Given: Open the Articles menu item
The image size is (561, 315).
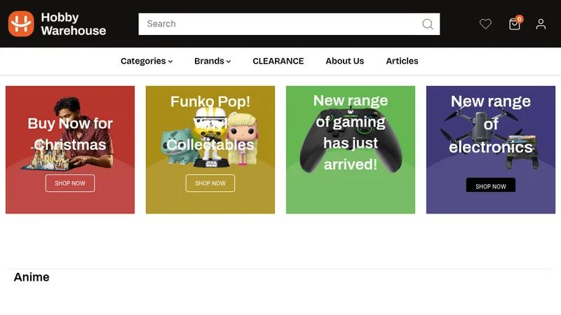Looking at the screenshot, I should (x=402, y=61).
